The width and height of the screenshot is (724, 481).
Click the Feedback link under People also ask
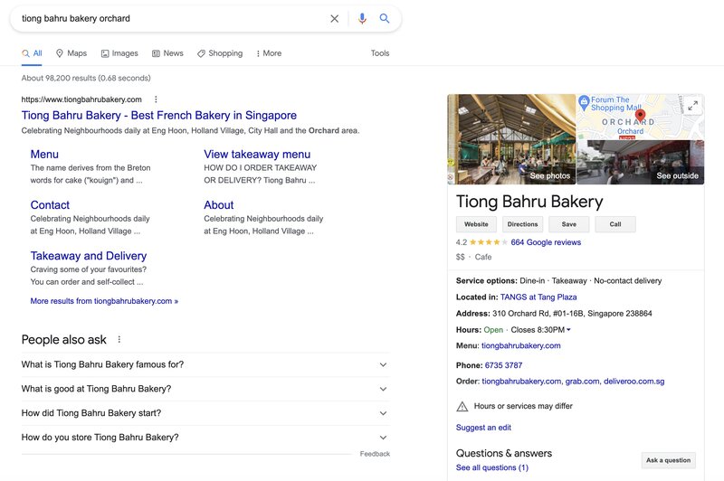coord(375,454)
